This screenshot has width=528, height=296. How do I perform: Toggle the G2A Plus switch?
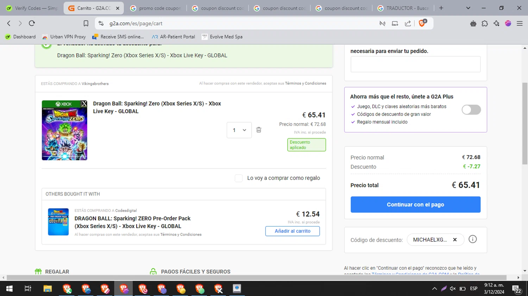pos(471,110)
